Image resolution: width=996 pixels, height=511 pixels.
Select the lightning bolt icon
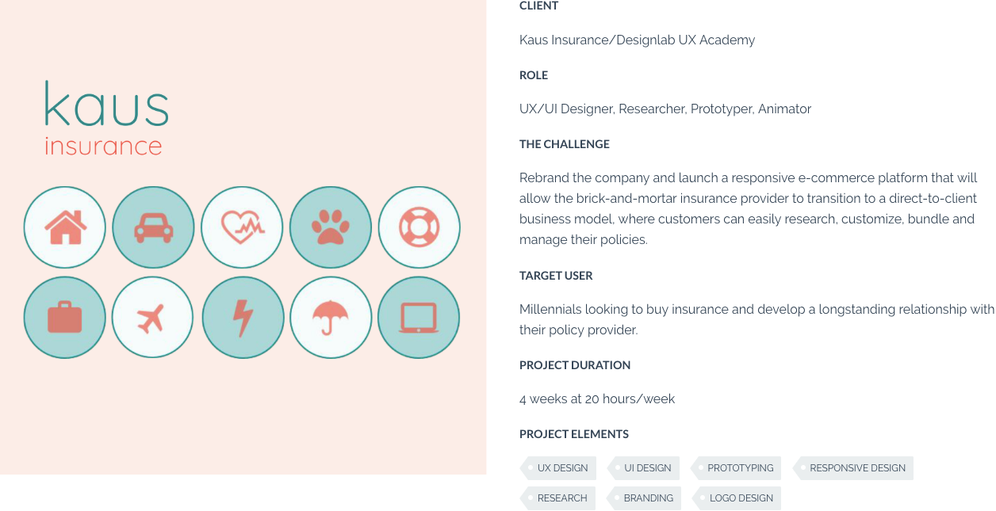click(x=243, y=318)
